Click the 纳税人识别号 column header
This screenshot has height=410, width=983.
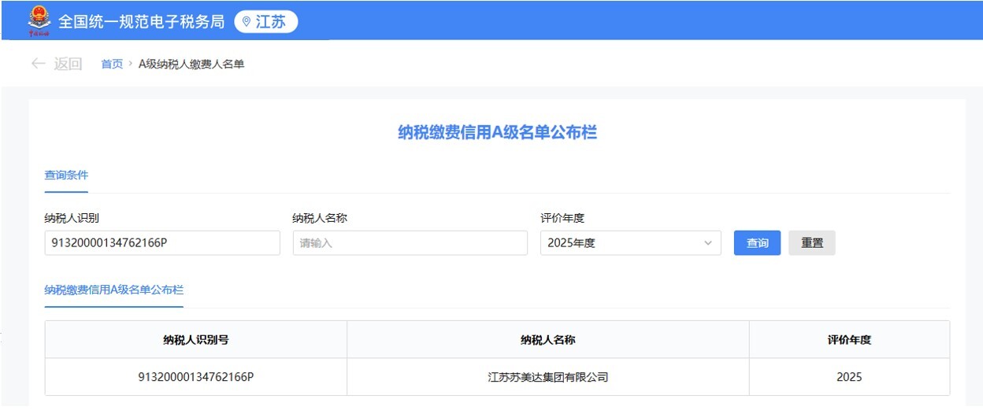point(196,340)
